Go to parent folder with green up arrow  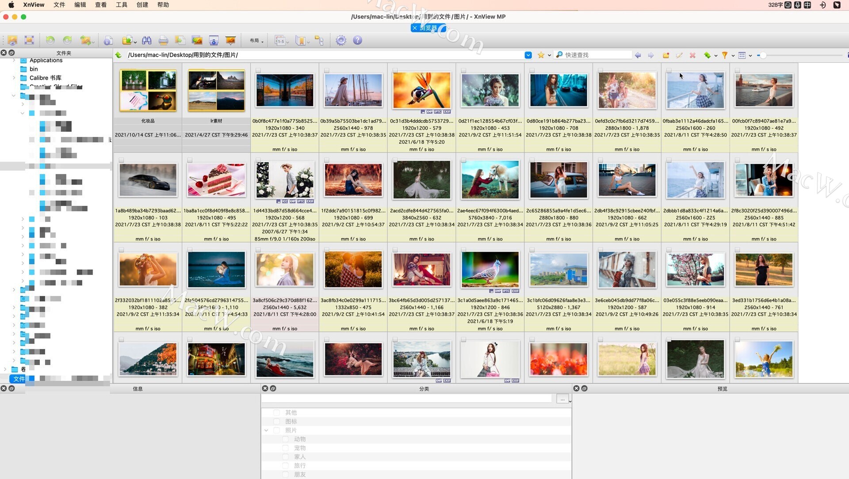[x=119, y=55]
